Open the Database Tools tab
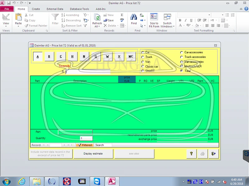The image size is (249, 186). click(x=79, y=9)
